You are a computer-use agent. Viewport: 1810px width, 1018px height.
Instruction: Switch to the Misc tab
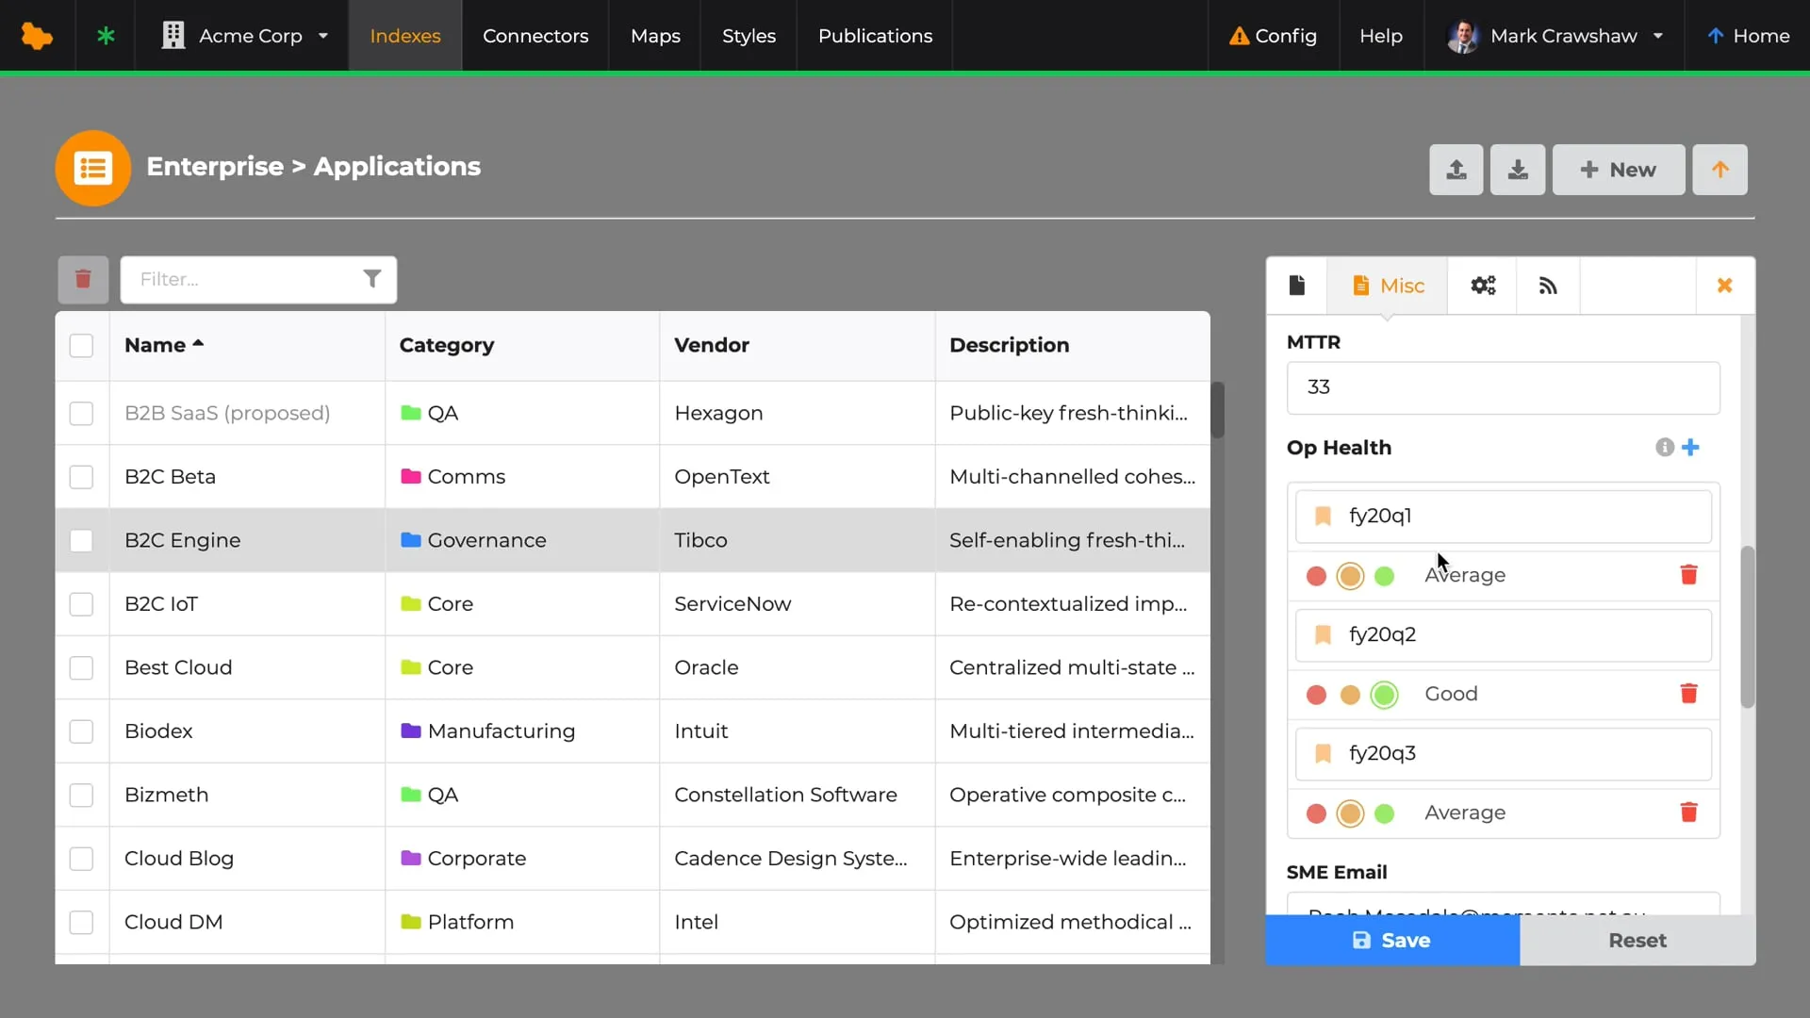[1388, 286]
